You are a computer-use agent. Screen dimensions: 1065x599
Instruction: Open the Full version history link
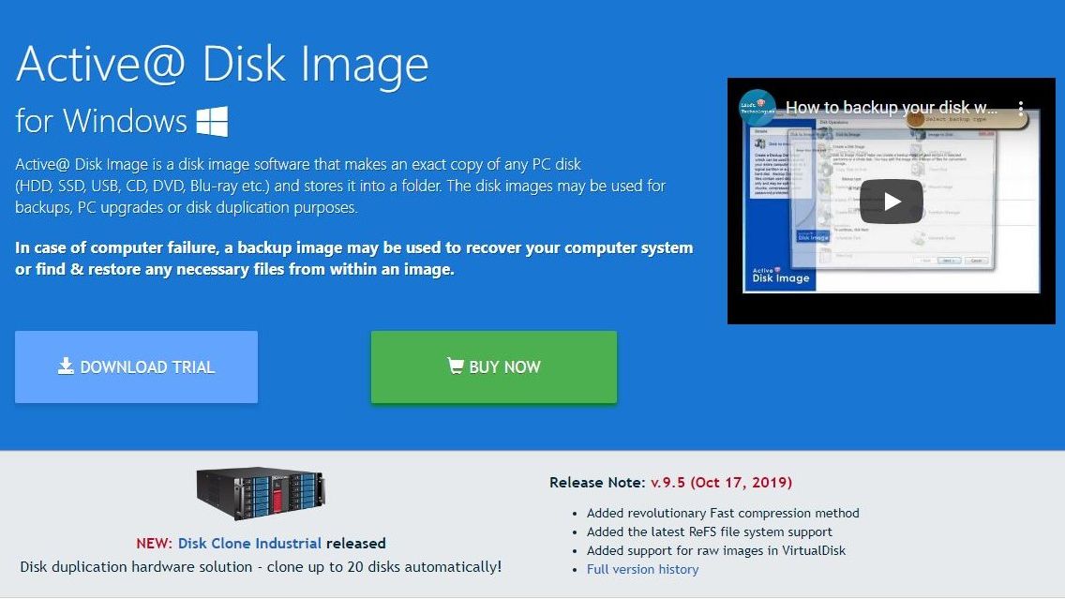tap(642, 569)
